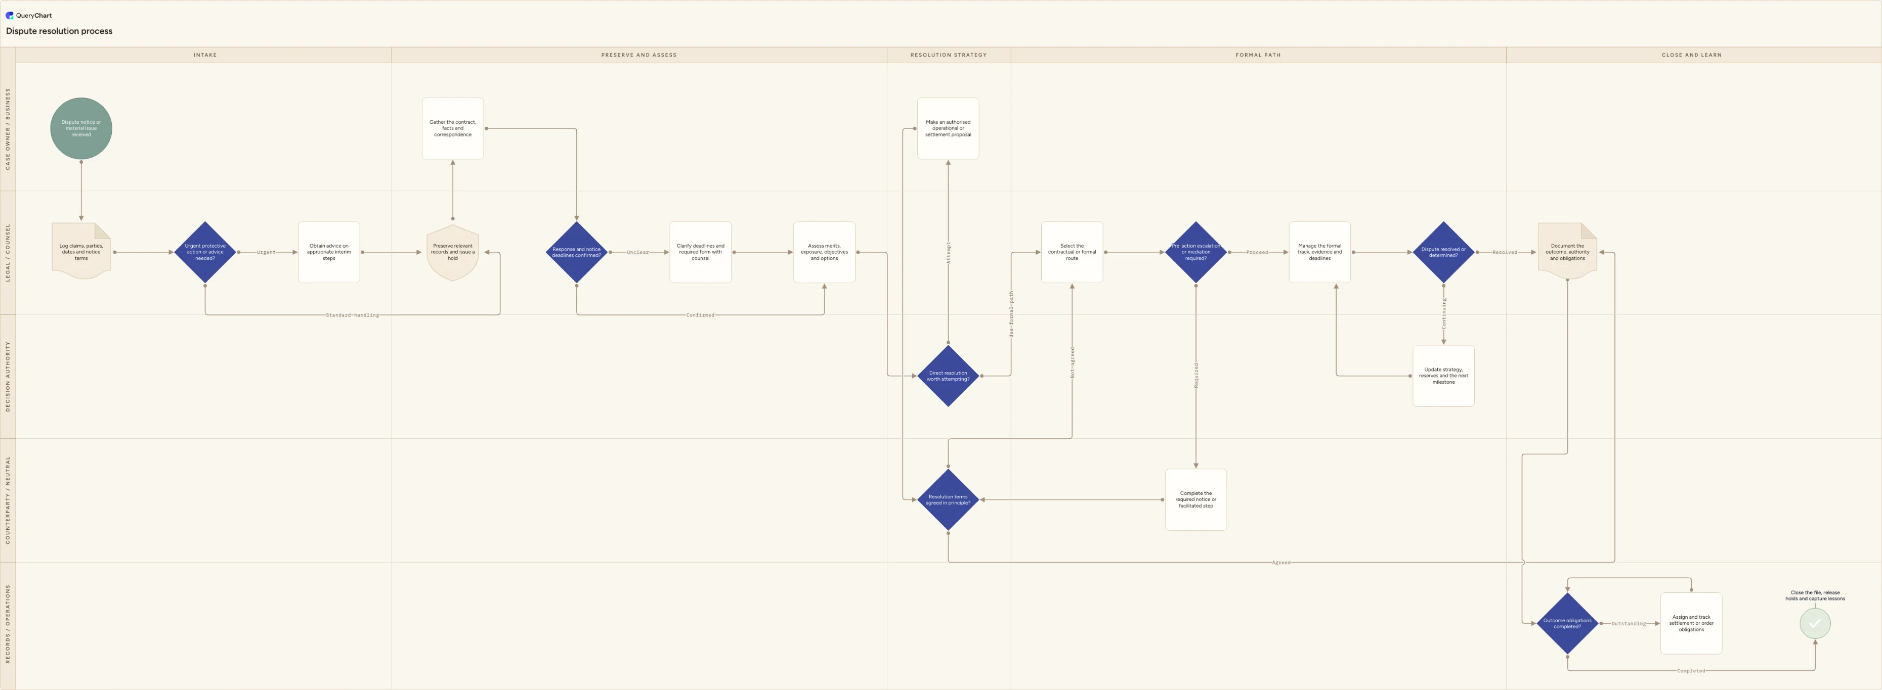Select the 'Use-formal-path' edge label
Image resolution: width=1882 pixels, height=690 pixels.
1011,314
